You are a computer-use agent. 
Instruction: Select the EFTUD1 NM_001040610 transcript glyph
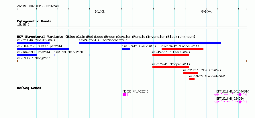pyautogui.click(x=231, y=95)
